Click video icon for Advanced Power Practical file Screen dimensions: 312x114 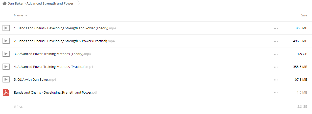pyautogui.click(x=6, y=67)
